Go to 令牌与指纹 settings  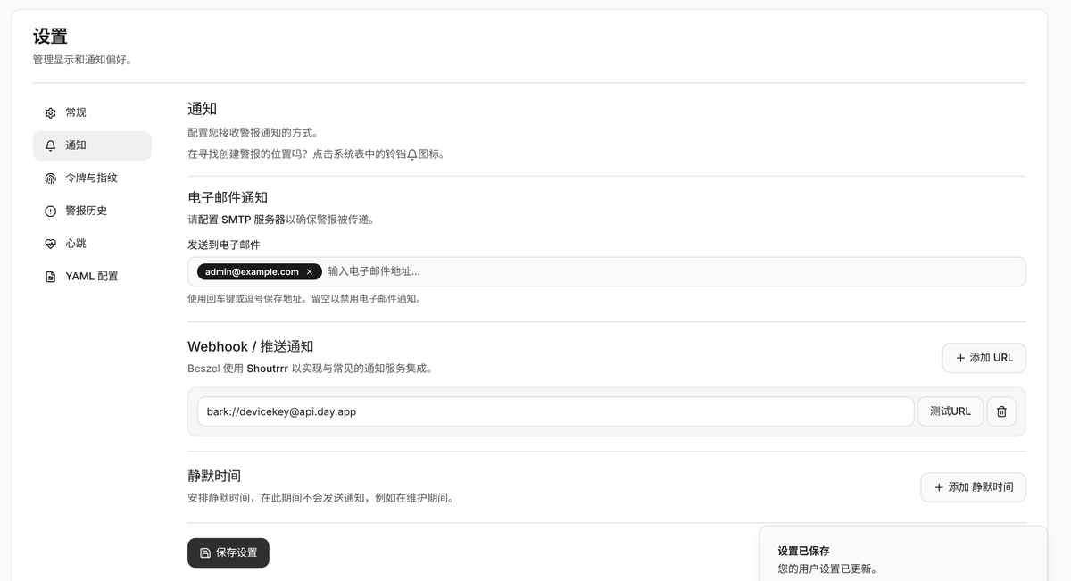coord(92,178)
